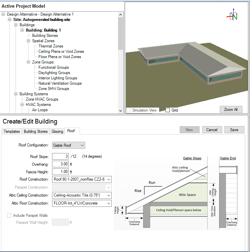
Task: Open the Templates tab
Action: tap(12, 131)
